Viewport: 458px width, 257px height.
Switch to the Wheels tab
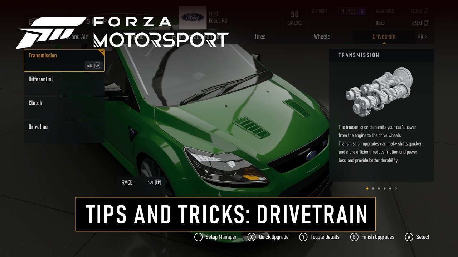322,36
